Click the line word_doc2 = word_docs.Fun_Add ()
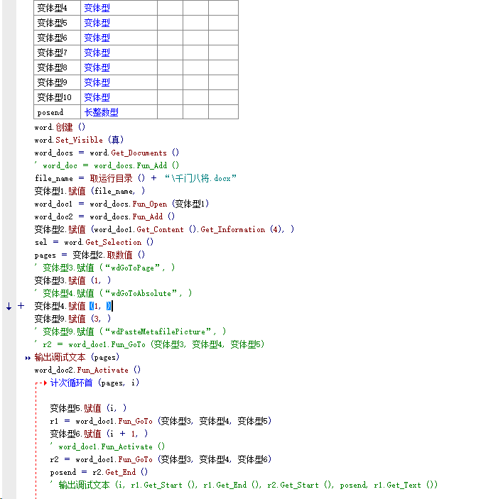The width and height of the screenshot is (503, 499). point(104,216)
